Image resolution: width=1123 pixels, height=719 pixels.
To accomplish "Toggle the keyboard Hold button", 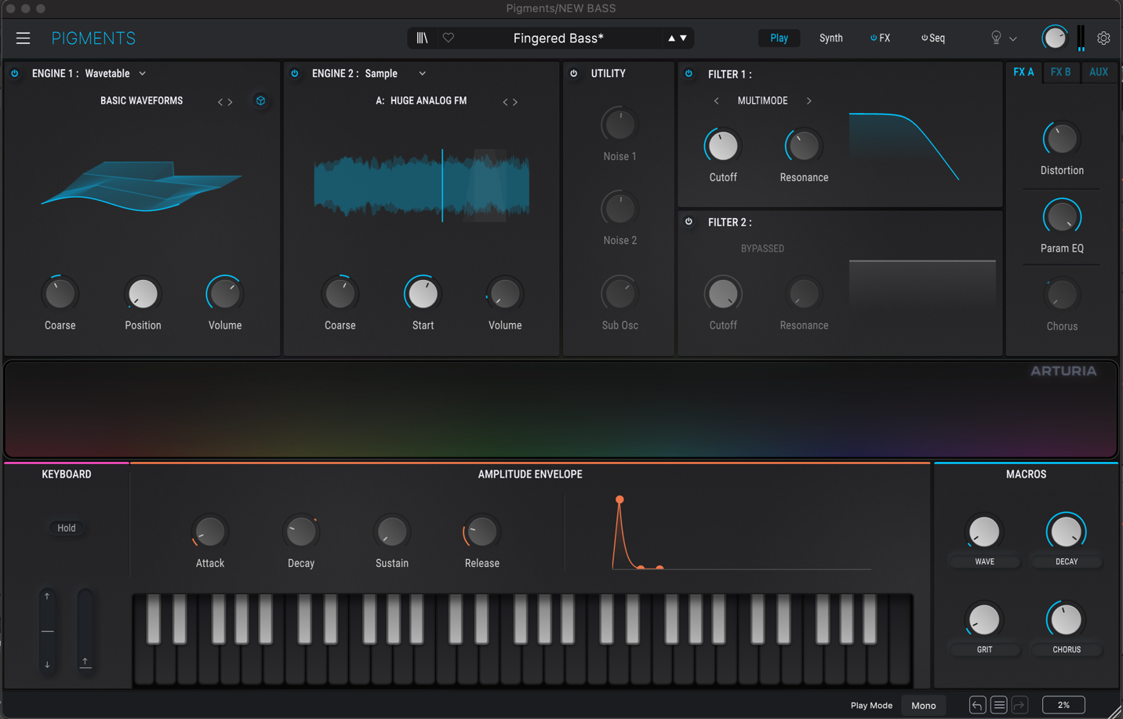I will [67, 528].
